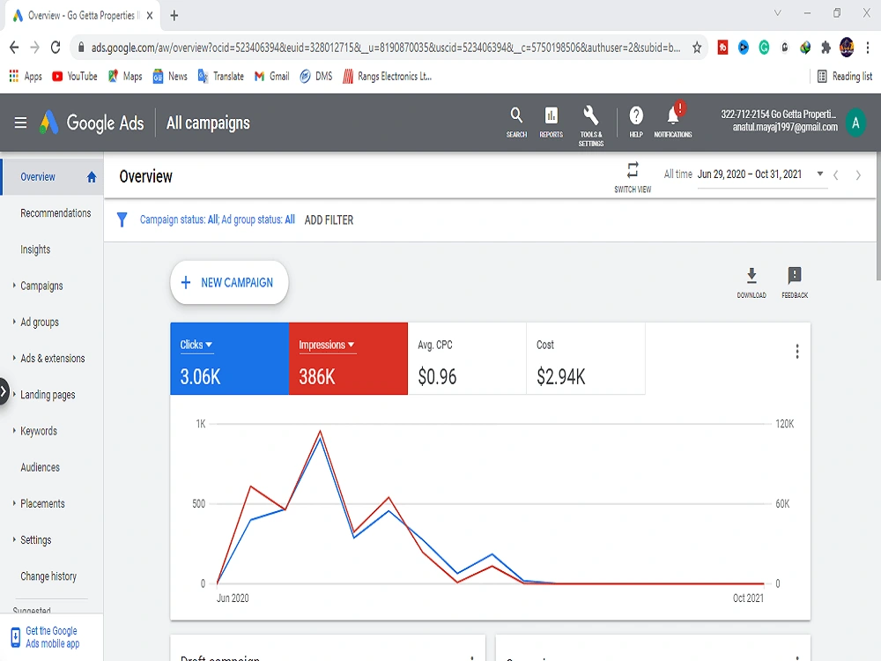881x661 pixels.
Task: Open the Clicks metric dropdown
Action: point(196,345)
